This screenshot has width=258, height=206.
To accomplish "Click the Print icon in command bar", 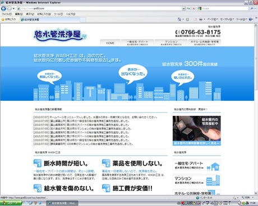I will pos(201,19).
